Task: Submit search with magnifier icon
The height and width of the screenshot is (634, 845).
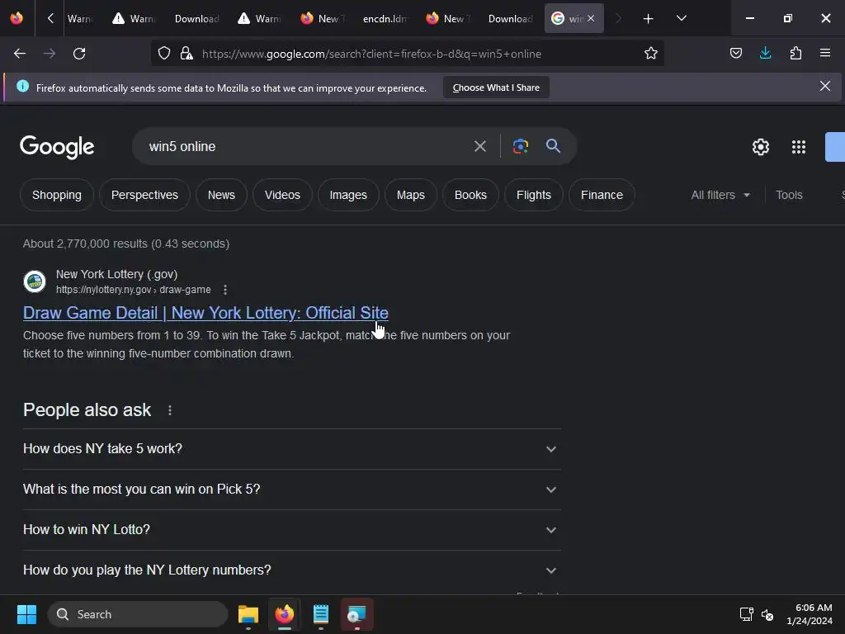Action: (553, 146)
